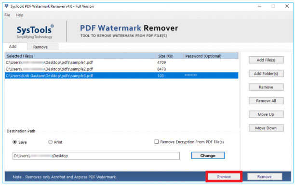Click the Selected File(s) column header

[x=80, y=56]
